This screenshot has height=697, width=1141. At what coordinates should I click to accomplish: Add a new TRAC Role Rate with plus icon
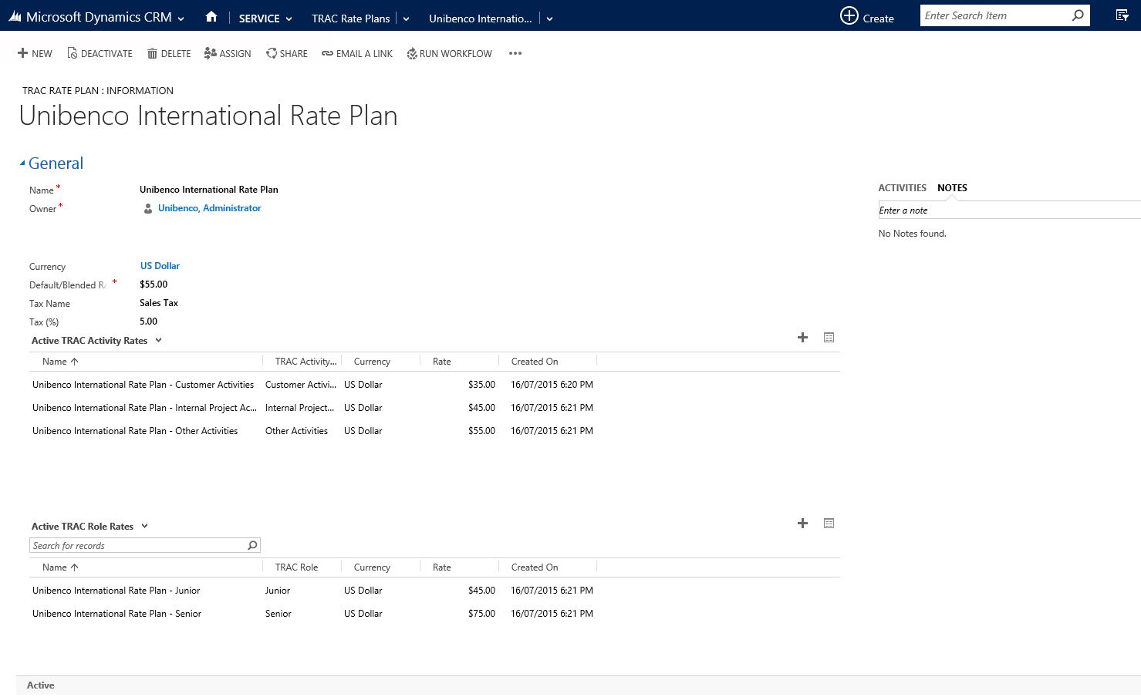point(802,523)
